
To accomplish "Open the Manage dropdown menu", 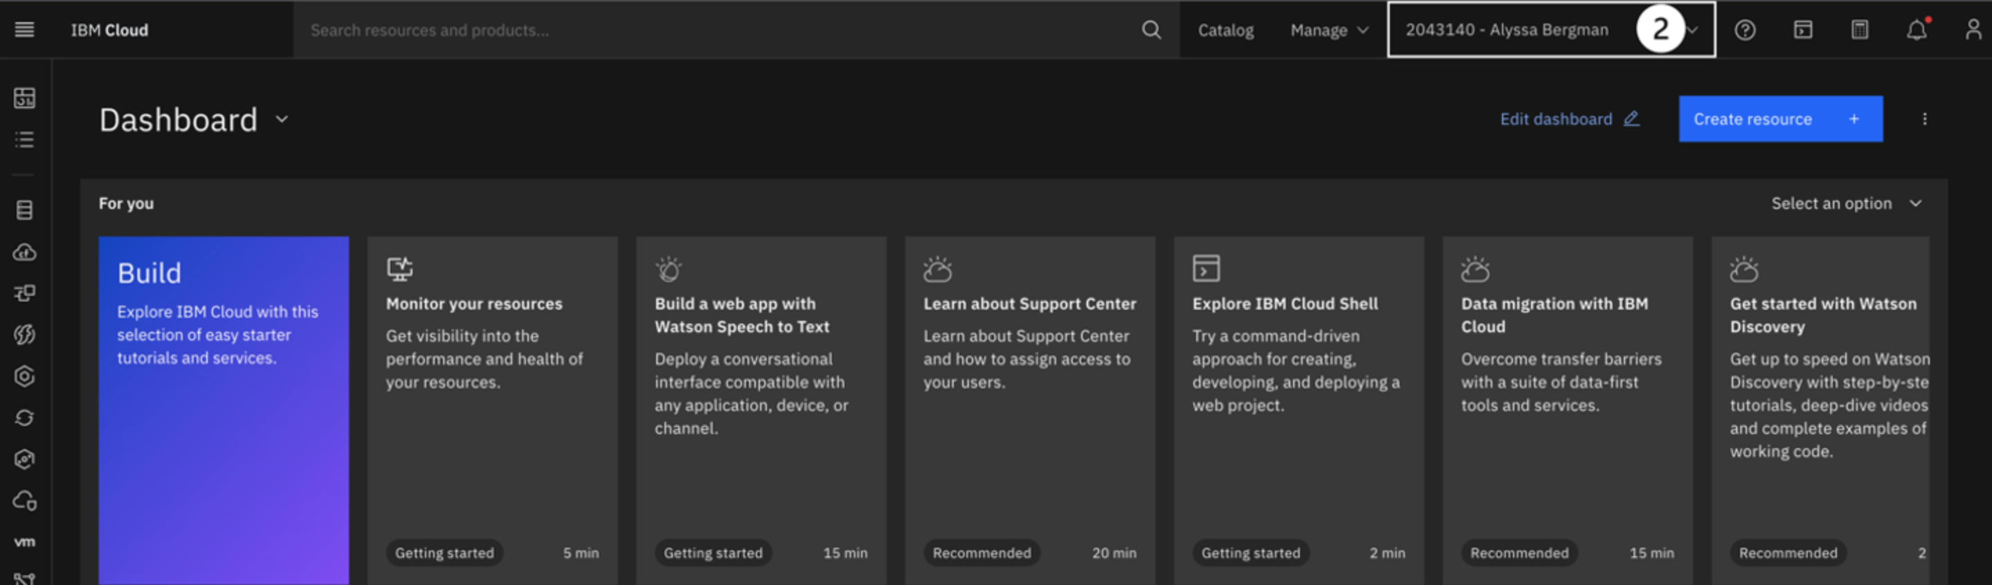I will (1330, 29).
